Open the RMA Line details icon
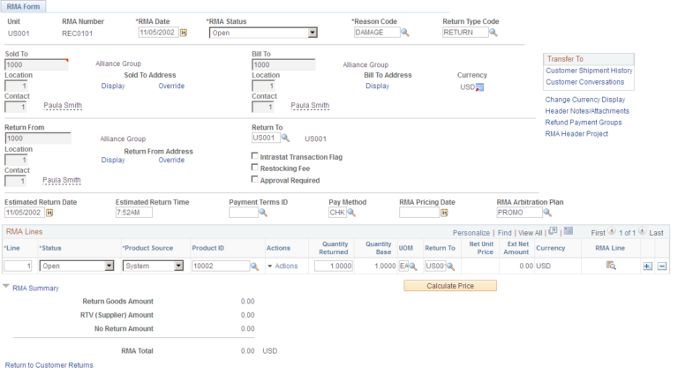 [611, 266]
